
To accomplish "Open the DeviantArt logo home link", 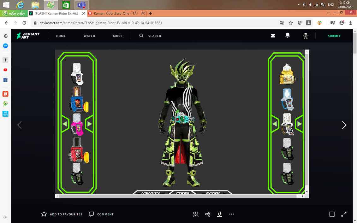I will click(28, 36).
